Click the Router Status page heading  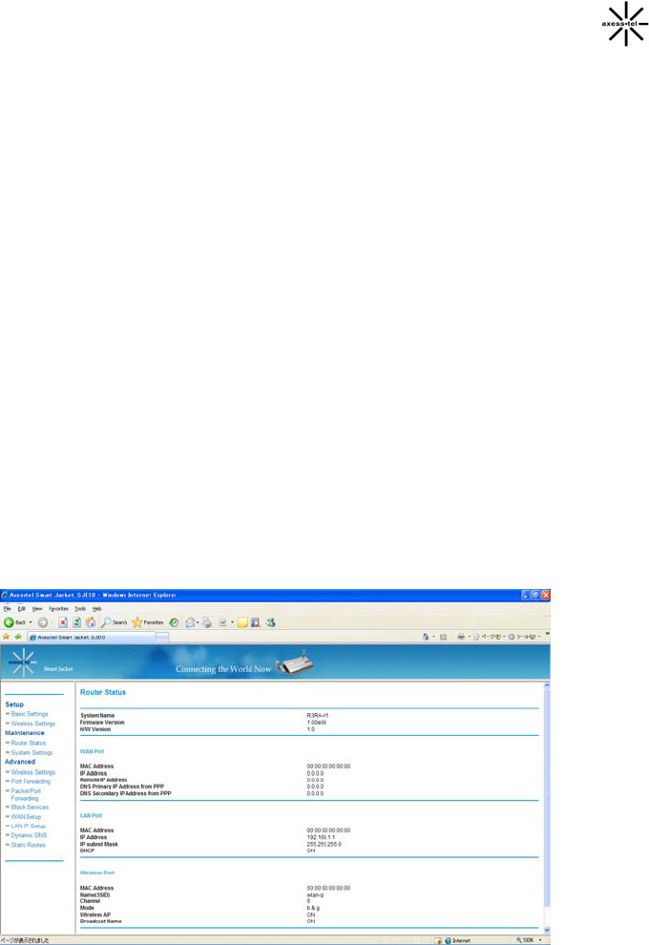coord(103,692)
